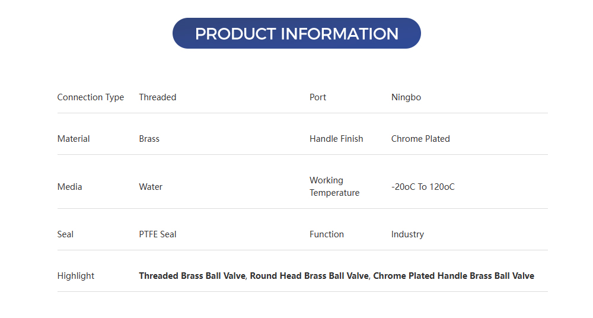Select the Threaded connection value
The width and height of the screenshot is (593, 318).
158,97
